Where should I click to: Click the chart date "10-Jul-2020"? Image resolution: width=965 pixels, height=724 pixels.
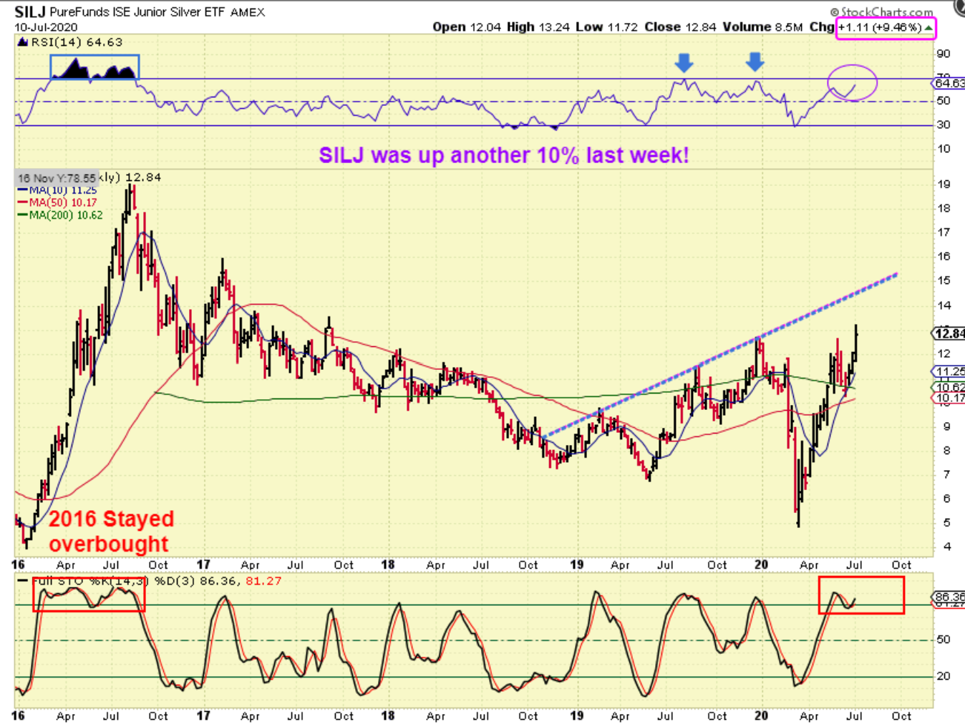(x=46, y=27)
